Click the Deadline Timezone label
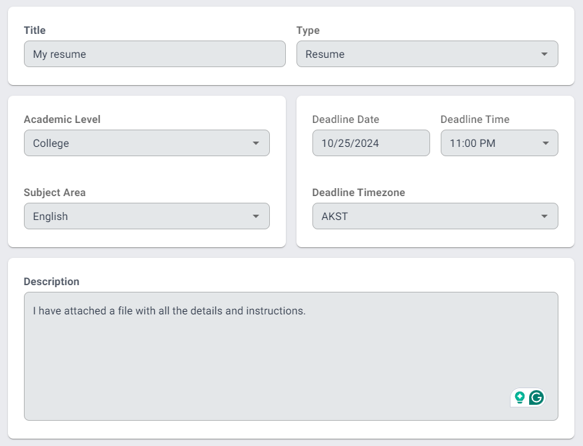The image size is (583, 446). [x=358, y=193]
